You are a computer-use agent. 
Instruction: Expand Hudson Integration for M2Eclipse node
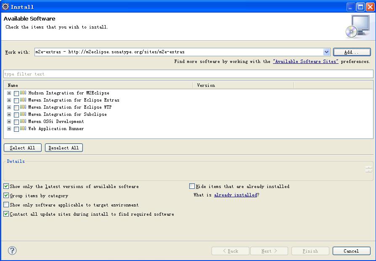[x=9, y=93]
